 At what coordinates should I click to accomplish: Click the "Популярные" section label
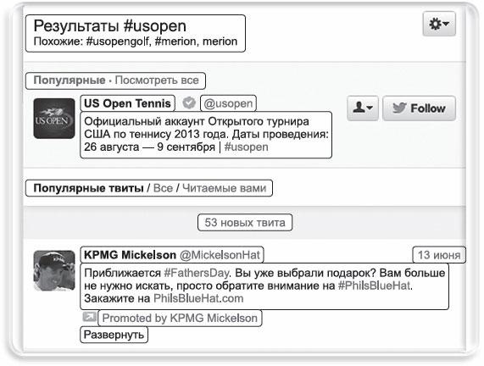pos(70,80)
